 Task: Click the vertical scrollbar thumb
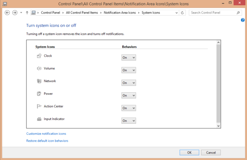point(218,83)
